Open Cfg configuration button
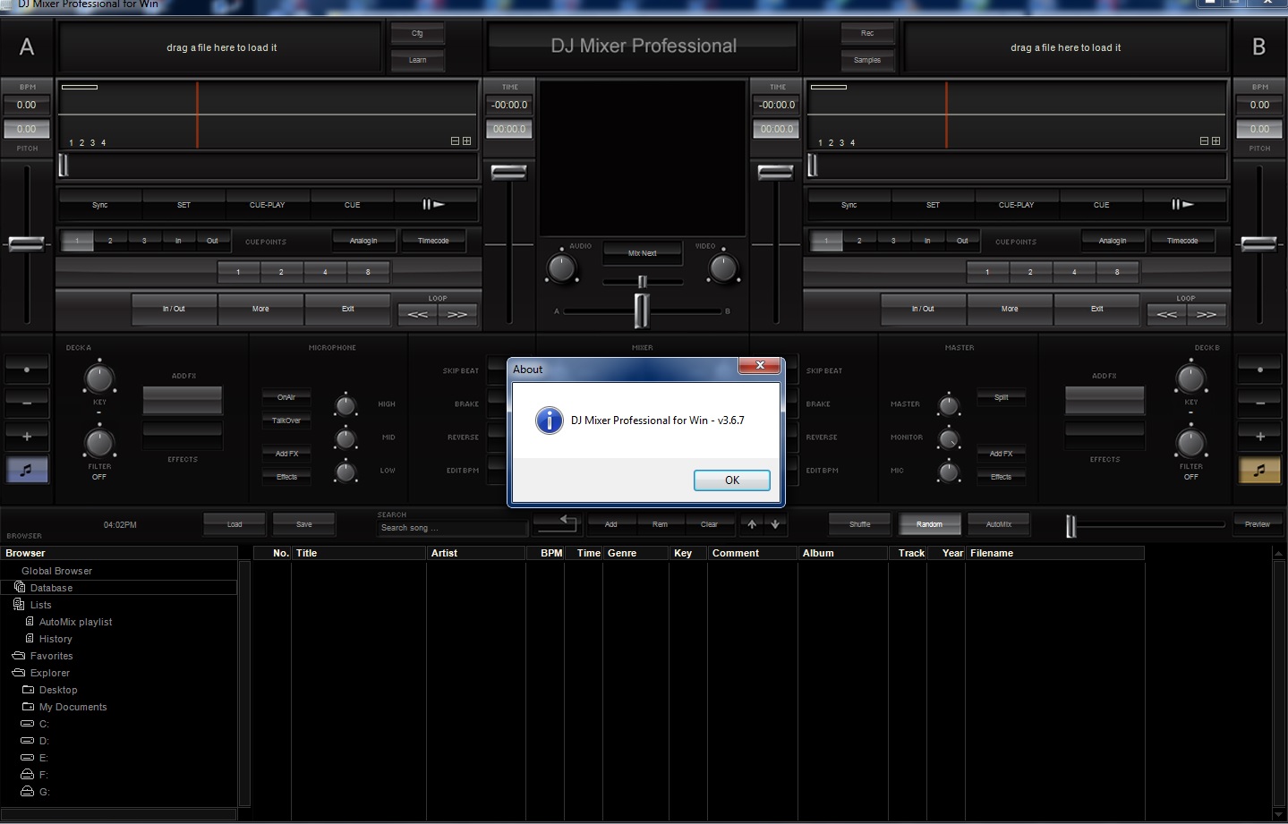The width and height of the screenshot is (1288, 824). pyautogui.click(x=417, y=34)
